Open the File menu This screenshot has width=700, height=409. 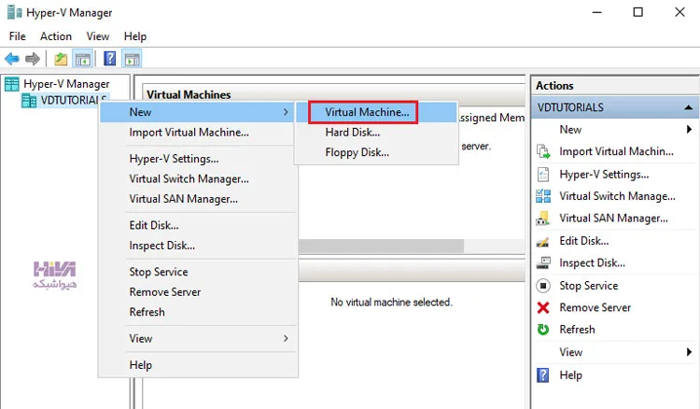coord(18,36)
